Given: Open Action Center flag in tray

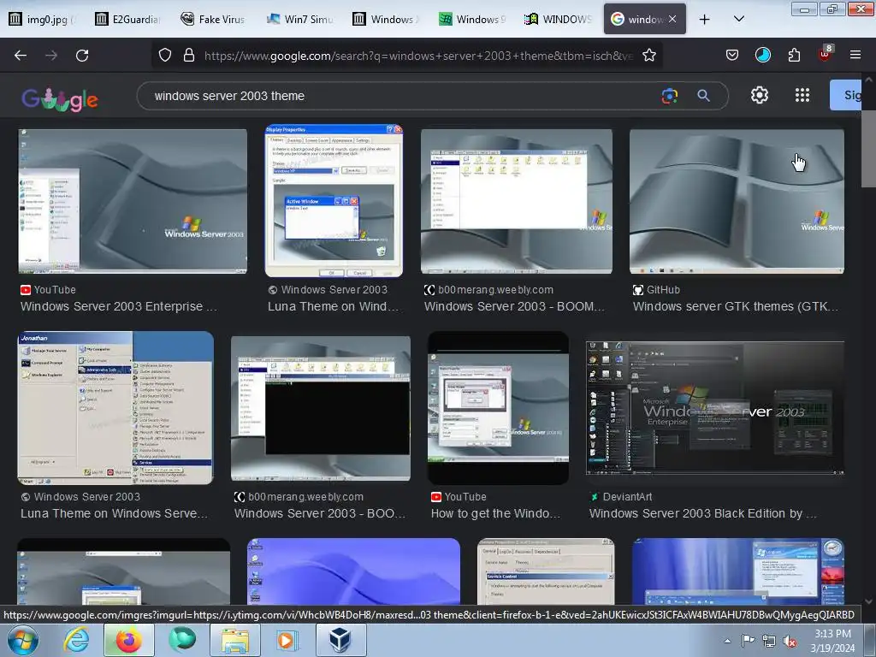Looking at the screenshot, I should point(748,641).
